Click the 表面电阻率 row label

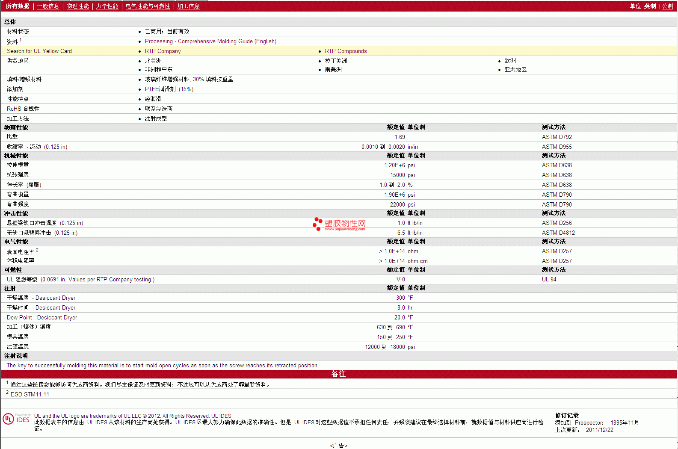coord(21,252)
